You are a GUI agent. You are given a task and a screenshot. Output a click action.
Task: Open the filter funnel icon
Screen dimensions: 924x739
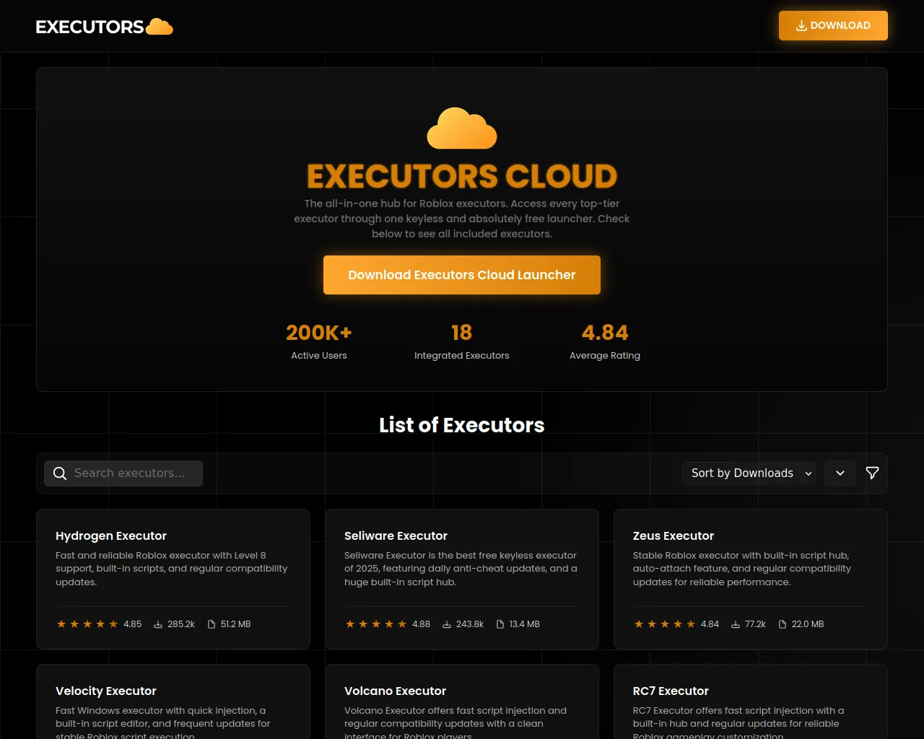872,473
